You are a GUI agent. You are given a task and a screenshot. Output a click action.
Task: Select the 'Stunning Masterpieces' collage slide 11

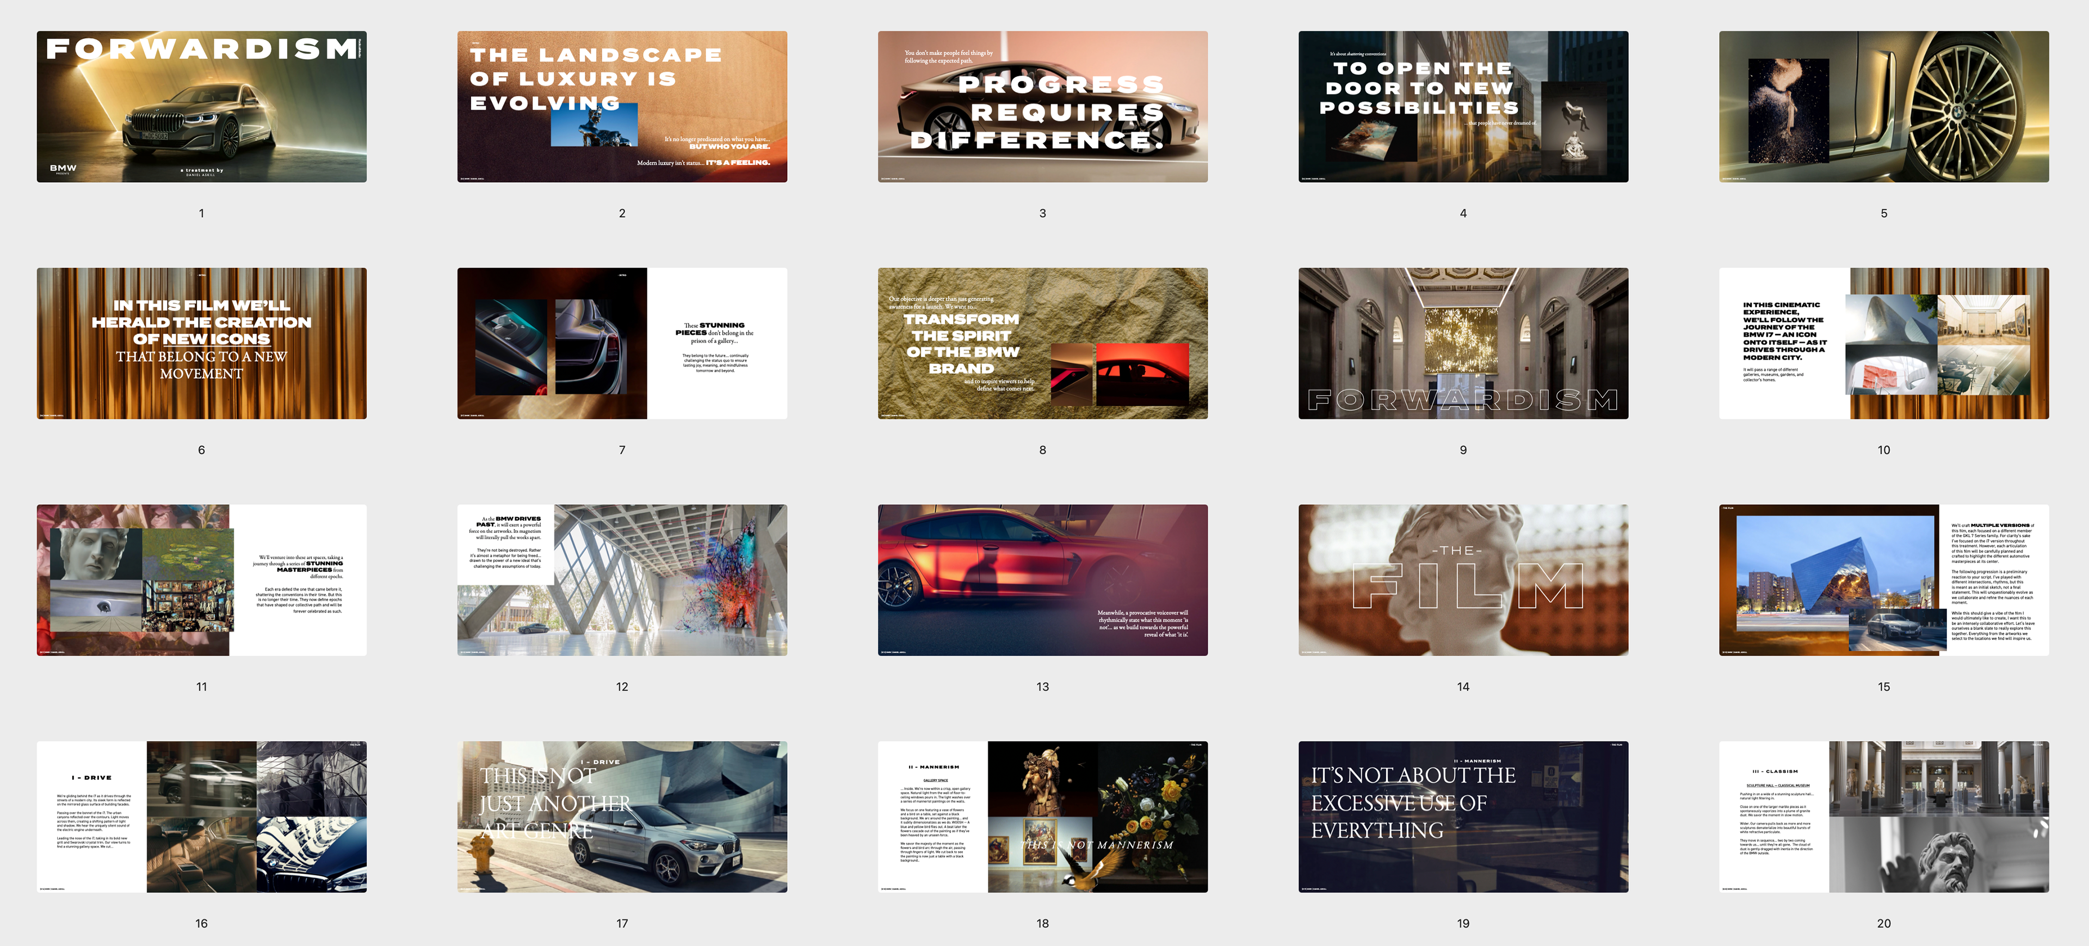click(201, 579)
